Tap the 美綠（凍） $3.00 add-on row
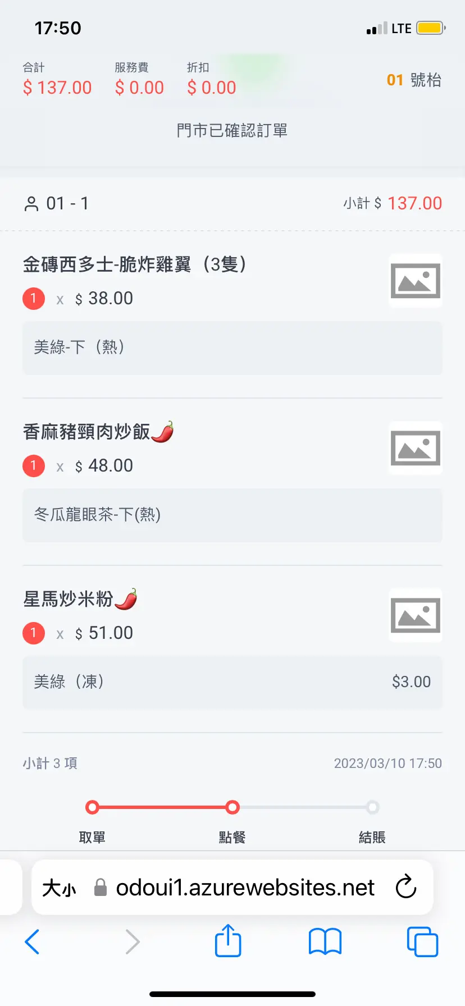 (233, 682)
